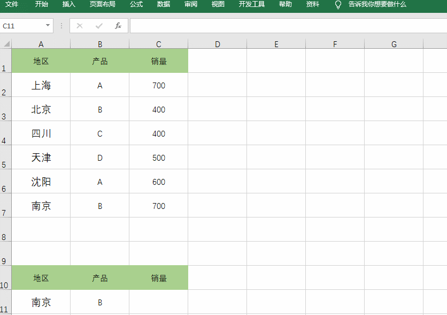The width and height of the screenshot is (447, 315).
Task: Select the cell containing 南京 in row 11
Action: pos(41,302)
